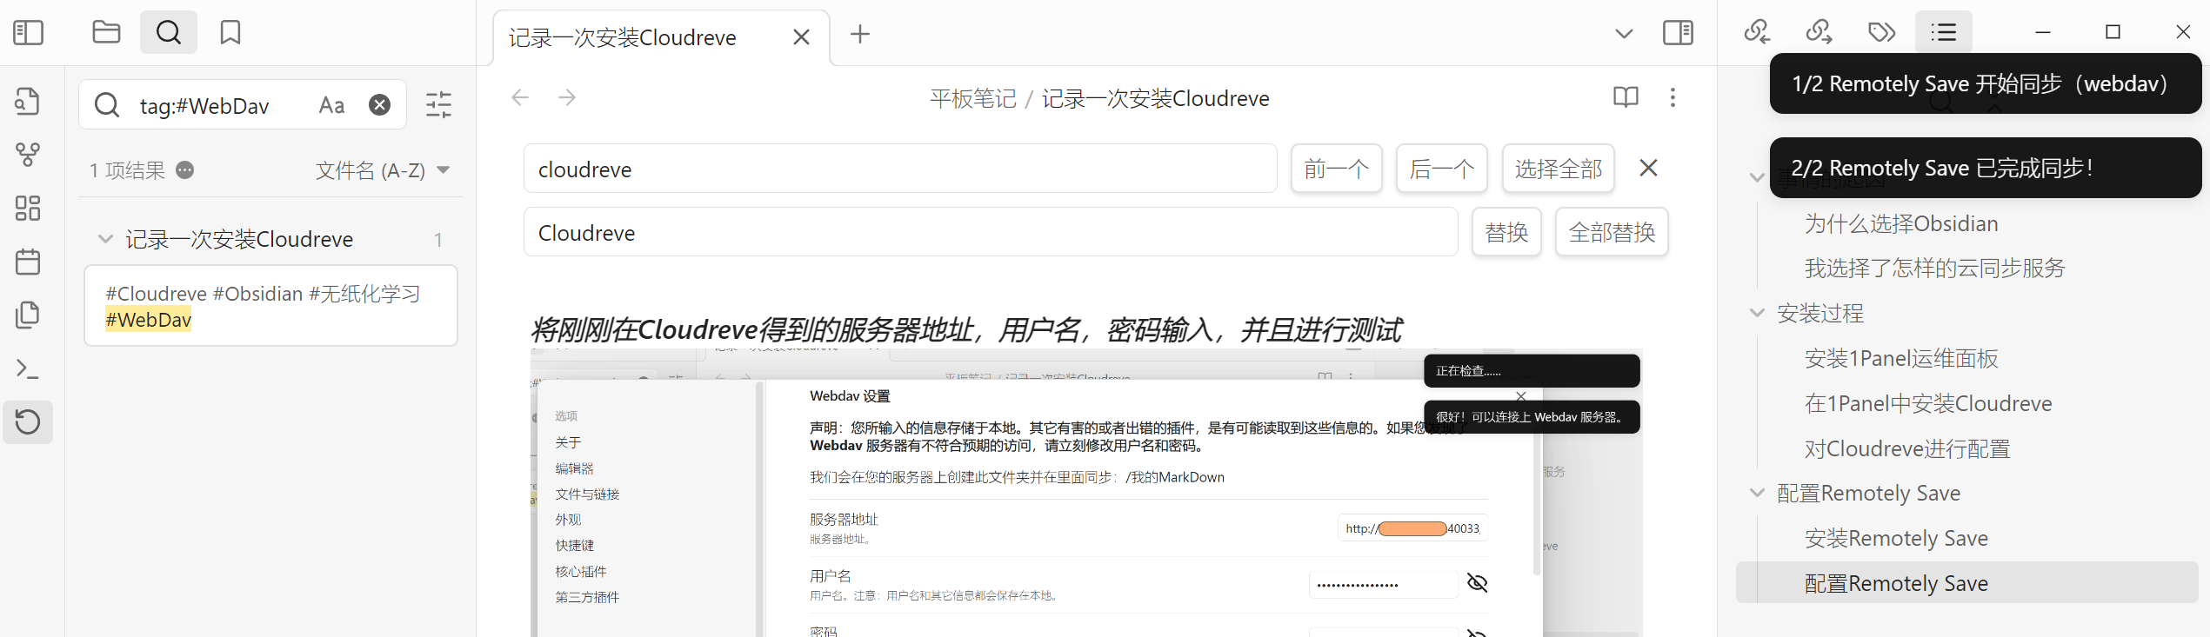Collapse the 记录一次安装Cloudreve search result

click(105, 239)
